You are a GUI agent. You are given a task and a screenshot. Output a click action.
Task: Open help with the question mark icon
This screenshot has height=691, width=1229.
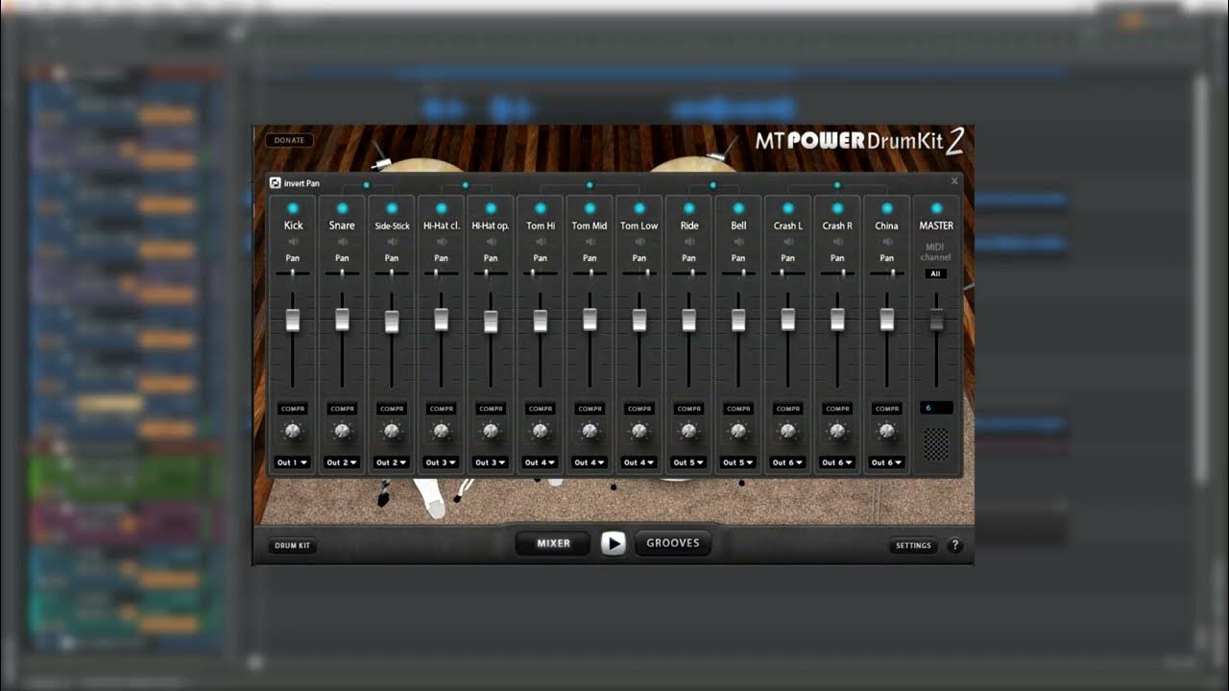[x=954, y=545]
